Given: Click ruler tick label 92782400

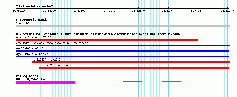Looking at the screenshot, I should [x=79, y=11].
